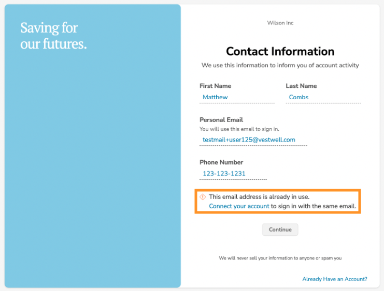
Task: Click the orange warning icon beside email error
Action: [x=203, y=197]
